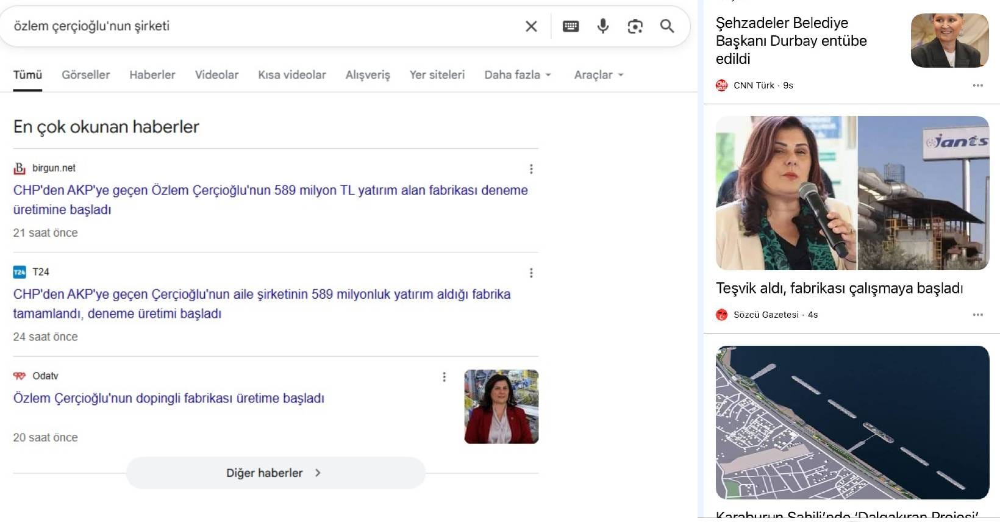Switch to the Haberler tab
Viewport: 1000px width, 522px height.
(152, 75)
